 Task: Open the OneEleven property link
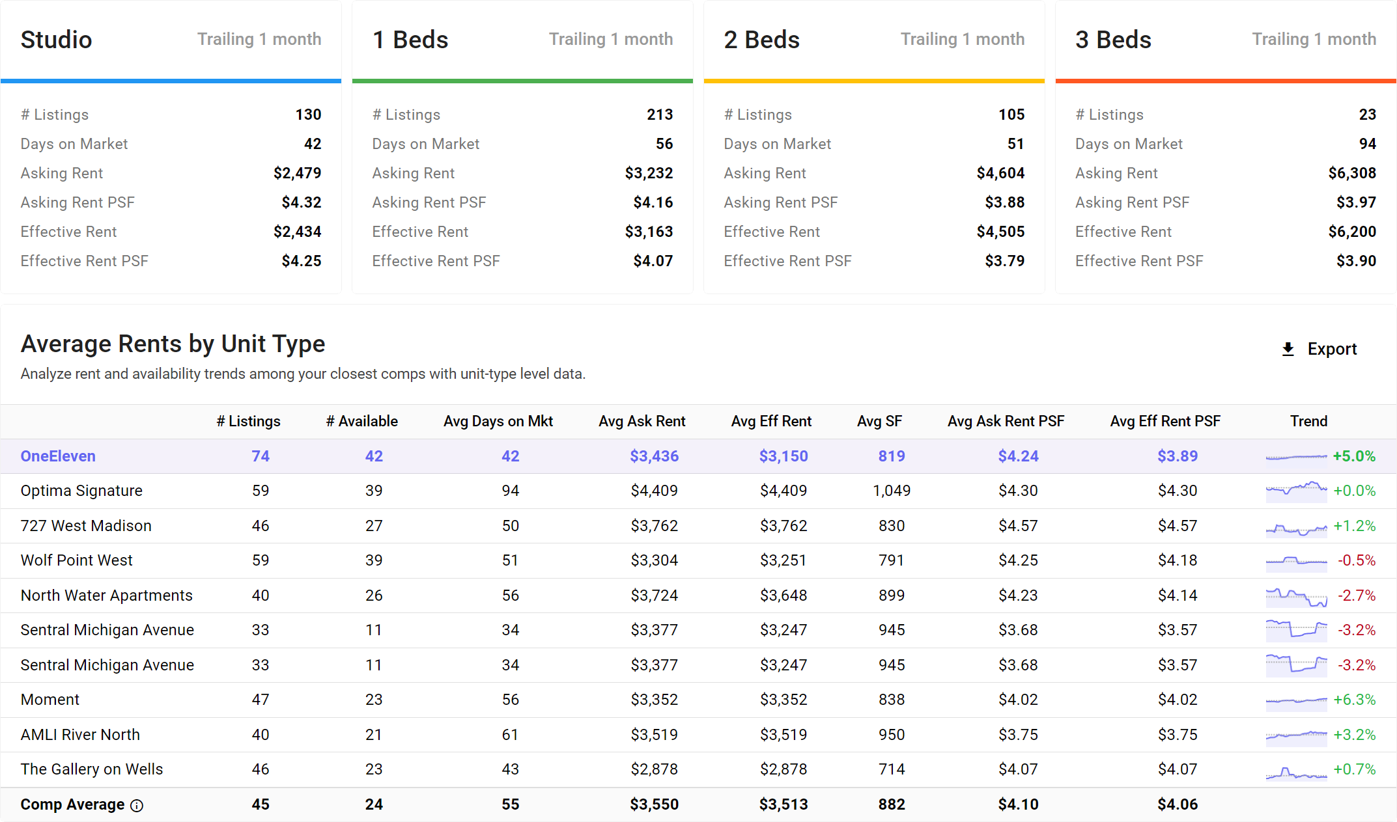pyautogui.click(x=58, y=456)
